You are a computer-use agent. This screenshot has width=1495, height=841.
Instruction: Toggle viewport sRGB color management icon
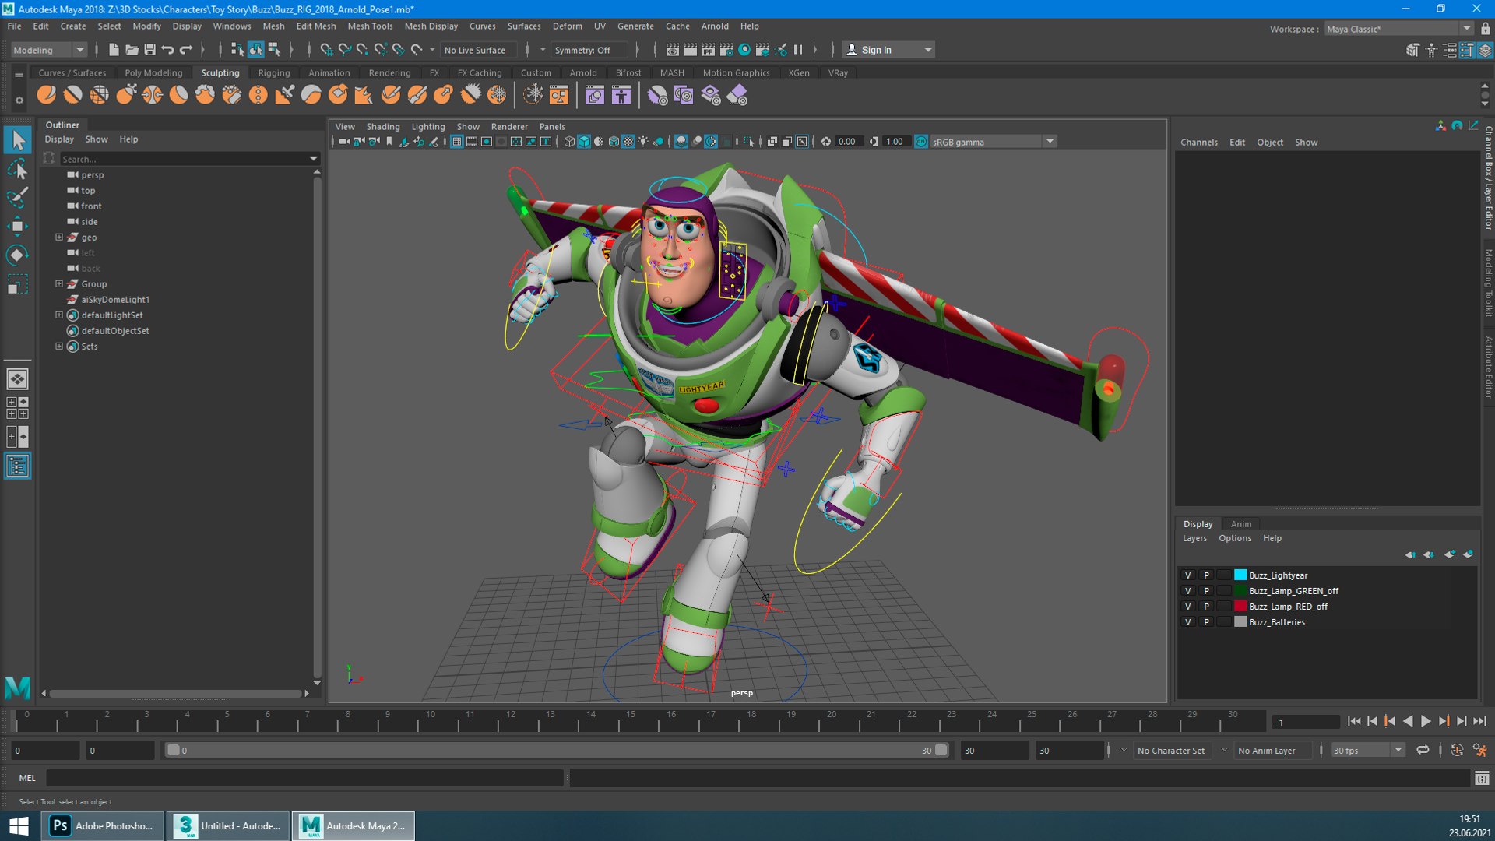click(921, 142)
